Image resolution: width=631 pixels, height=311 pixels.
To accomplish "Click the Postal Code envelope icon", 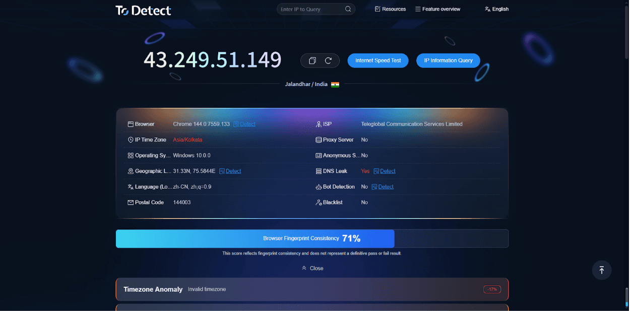I will (x=131, y=202).
